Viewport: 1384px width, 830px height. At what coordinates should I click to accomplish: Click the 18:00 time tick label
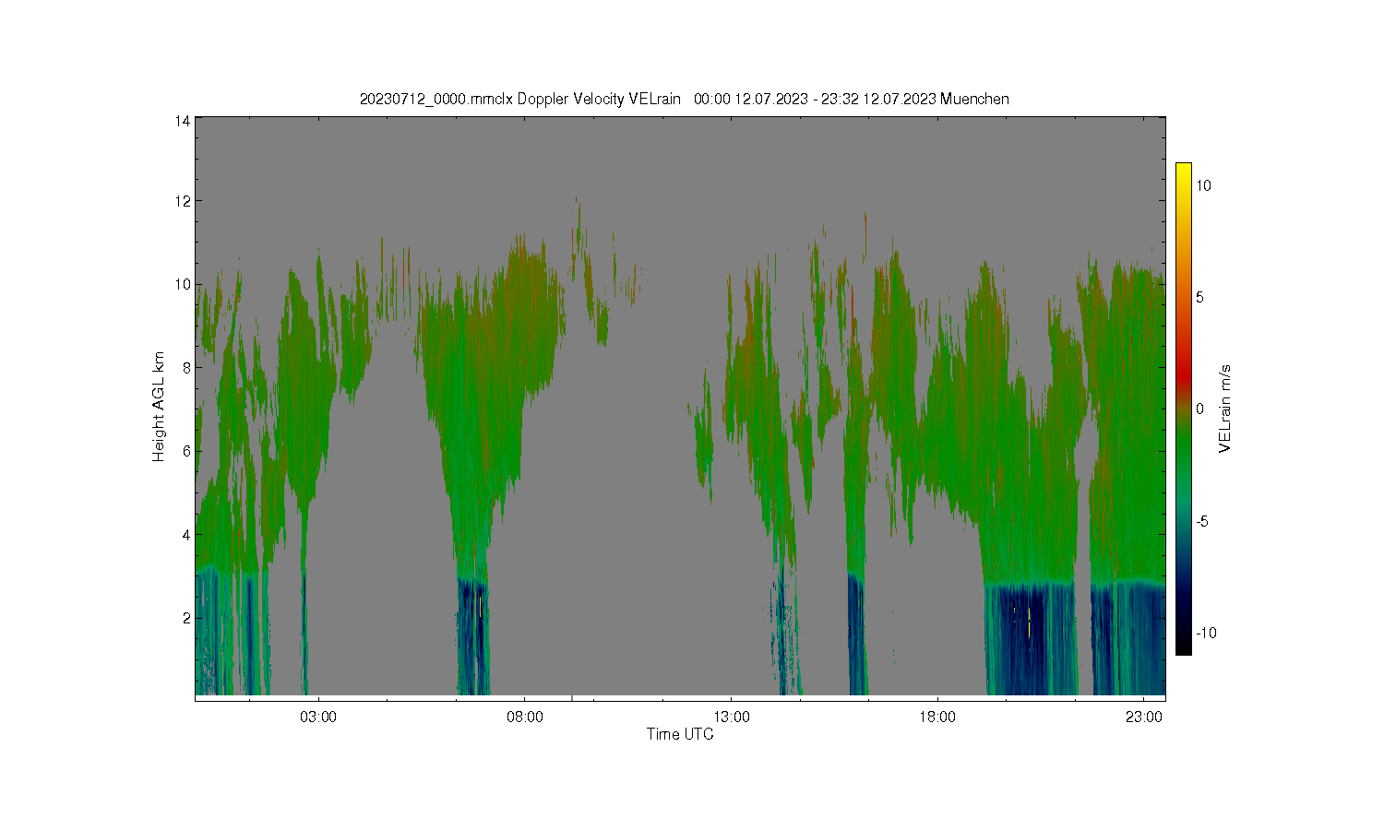937,717
